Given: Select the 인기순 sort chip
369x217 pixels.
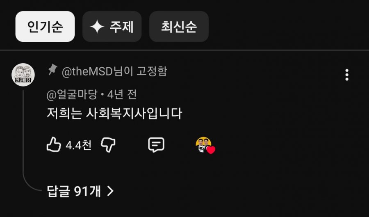Looking at the screenshot, I should pyautogui.click(x=45, y=26).
